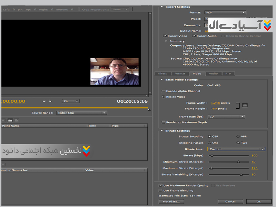The height and width of the screenshot is (207, 276).
Task: Switch to the Audio tab
Action: tap(213, 73)
